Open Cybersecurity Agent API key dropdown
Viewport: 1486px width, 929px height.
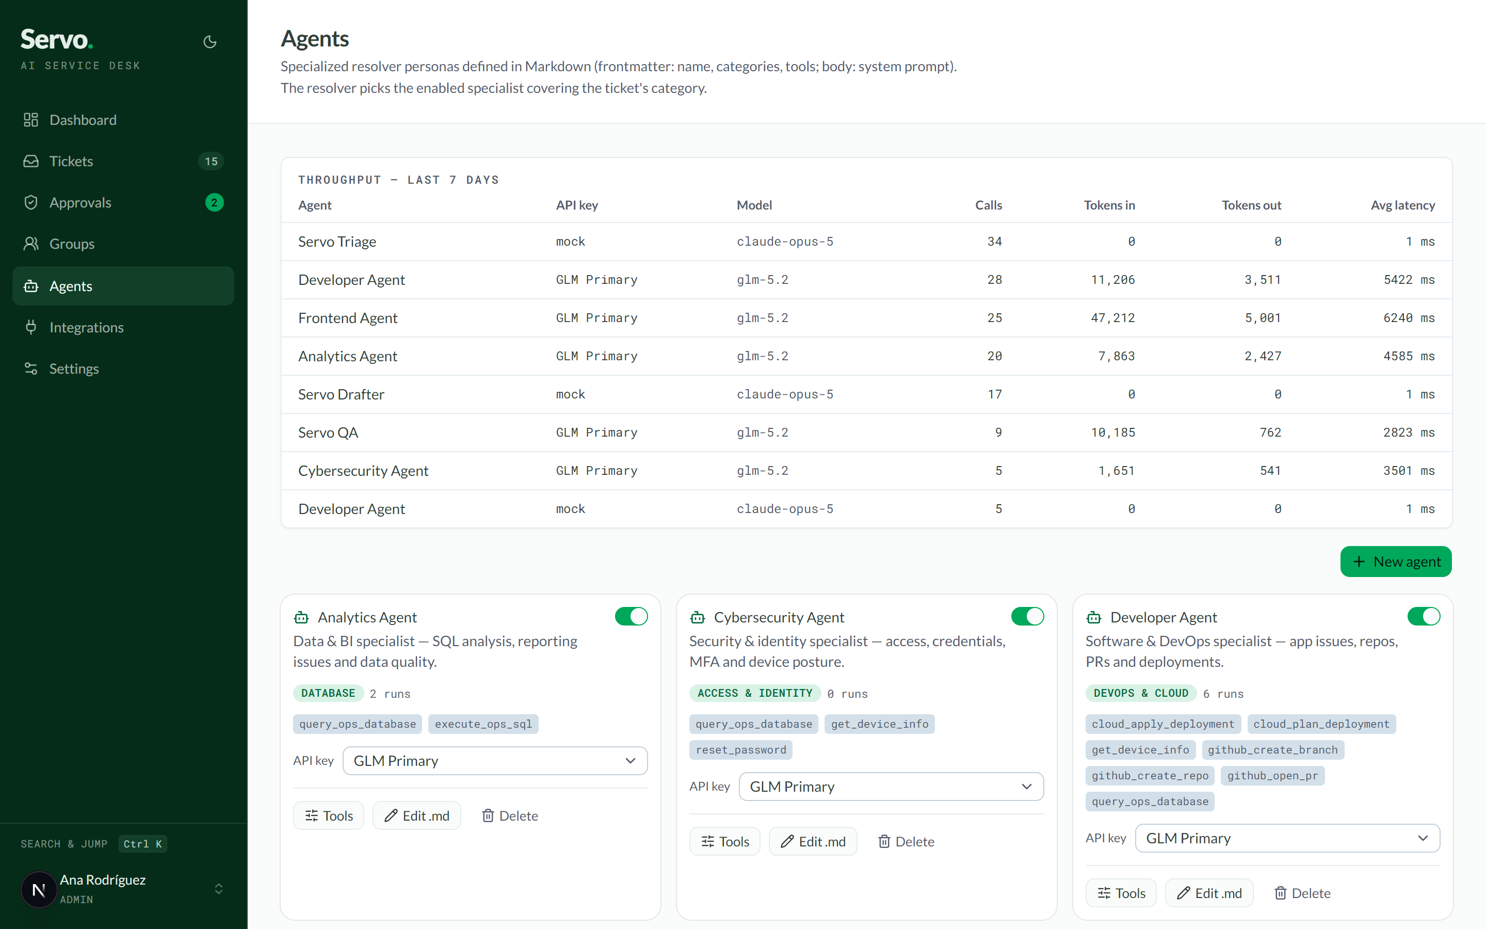coord(891,787)
